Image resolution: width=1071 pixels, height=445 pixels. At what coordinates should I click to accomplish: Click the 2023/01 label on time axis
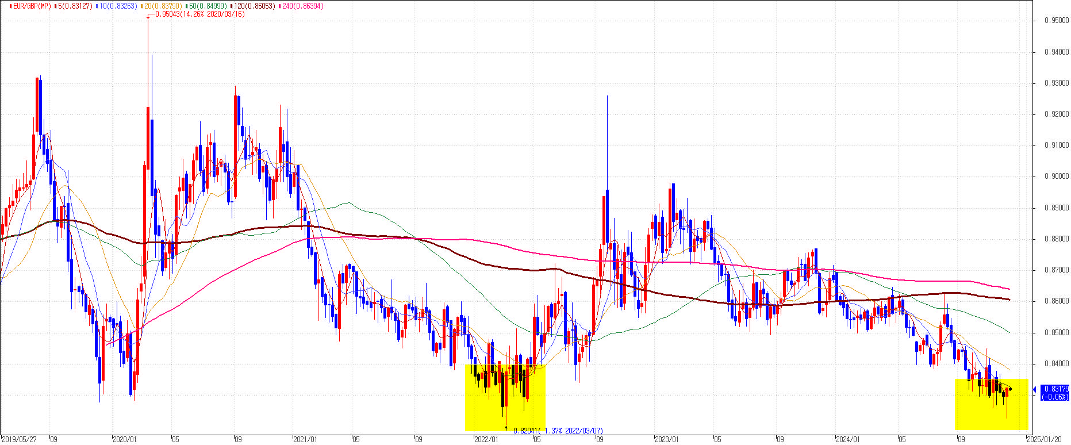pyautogui.click(x=666, y=440)
